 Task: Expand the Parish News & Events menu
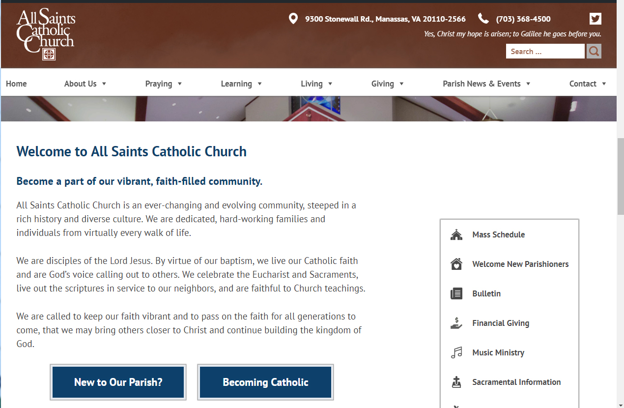click(x=486, y=84)
